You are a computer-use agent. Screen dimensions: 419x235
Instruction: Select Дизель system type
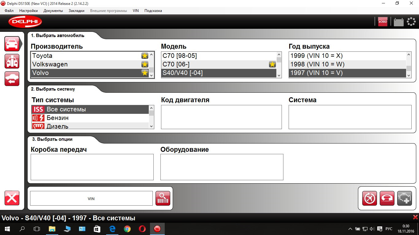click(x=90, y=126)
